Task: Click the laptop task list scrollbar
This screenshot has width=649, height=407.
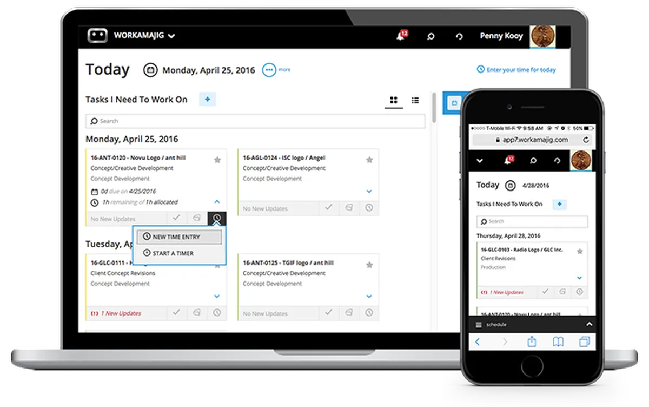Action: [434, 107]
